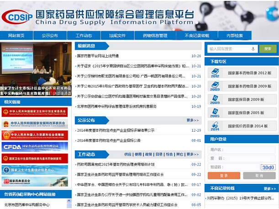Open the 安徽省公立医疗机构 consumables news item
The width and height of the screenshot is (279, 209).
click(x=132, y=96)
